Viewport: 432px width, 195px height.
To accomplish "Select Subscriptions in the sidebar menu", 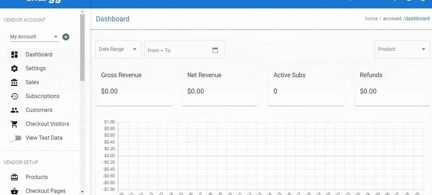I will tap(42, 96).
